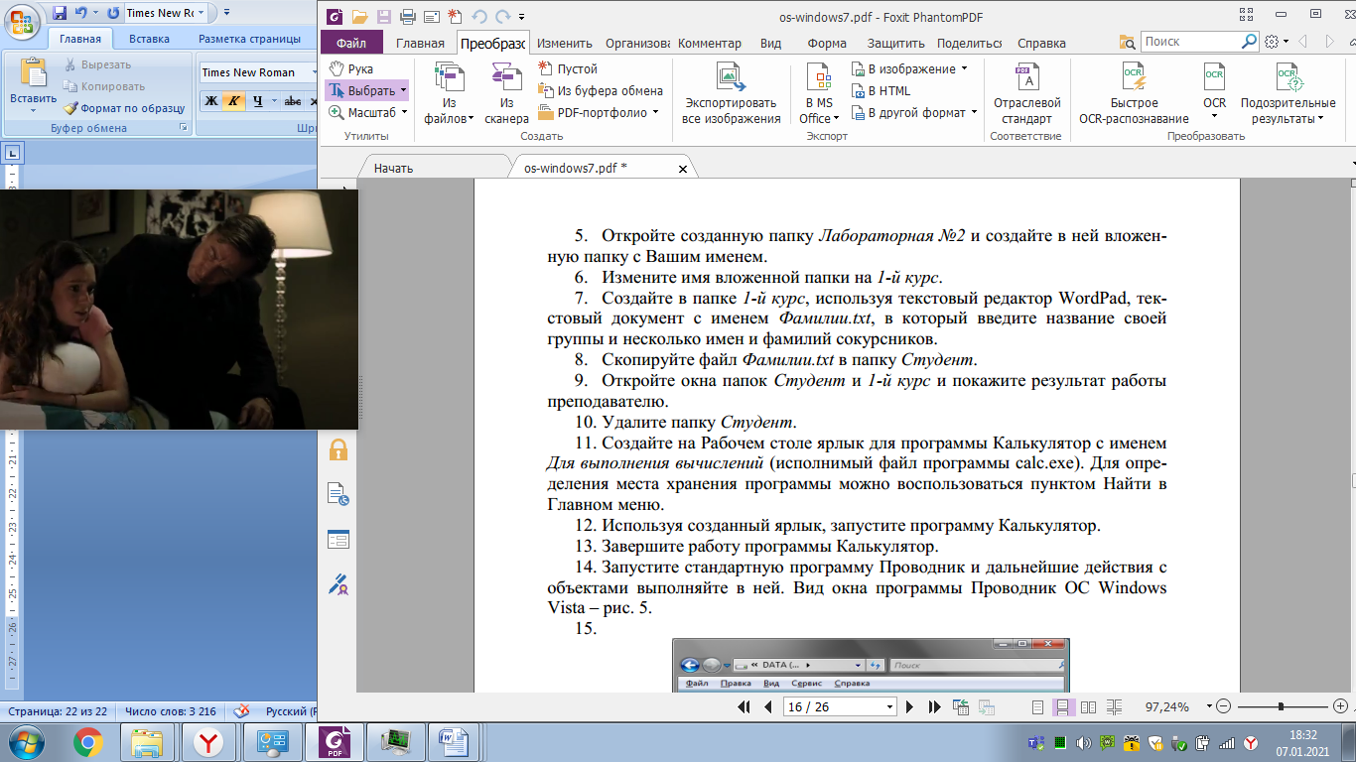Image resolution: width=1356 pixels, height=762 pixels.
Task: Click the volume icon in system tray
Action: 1084,742
